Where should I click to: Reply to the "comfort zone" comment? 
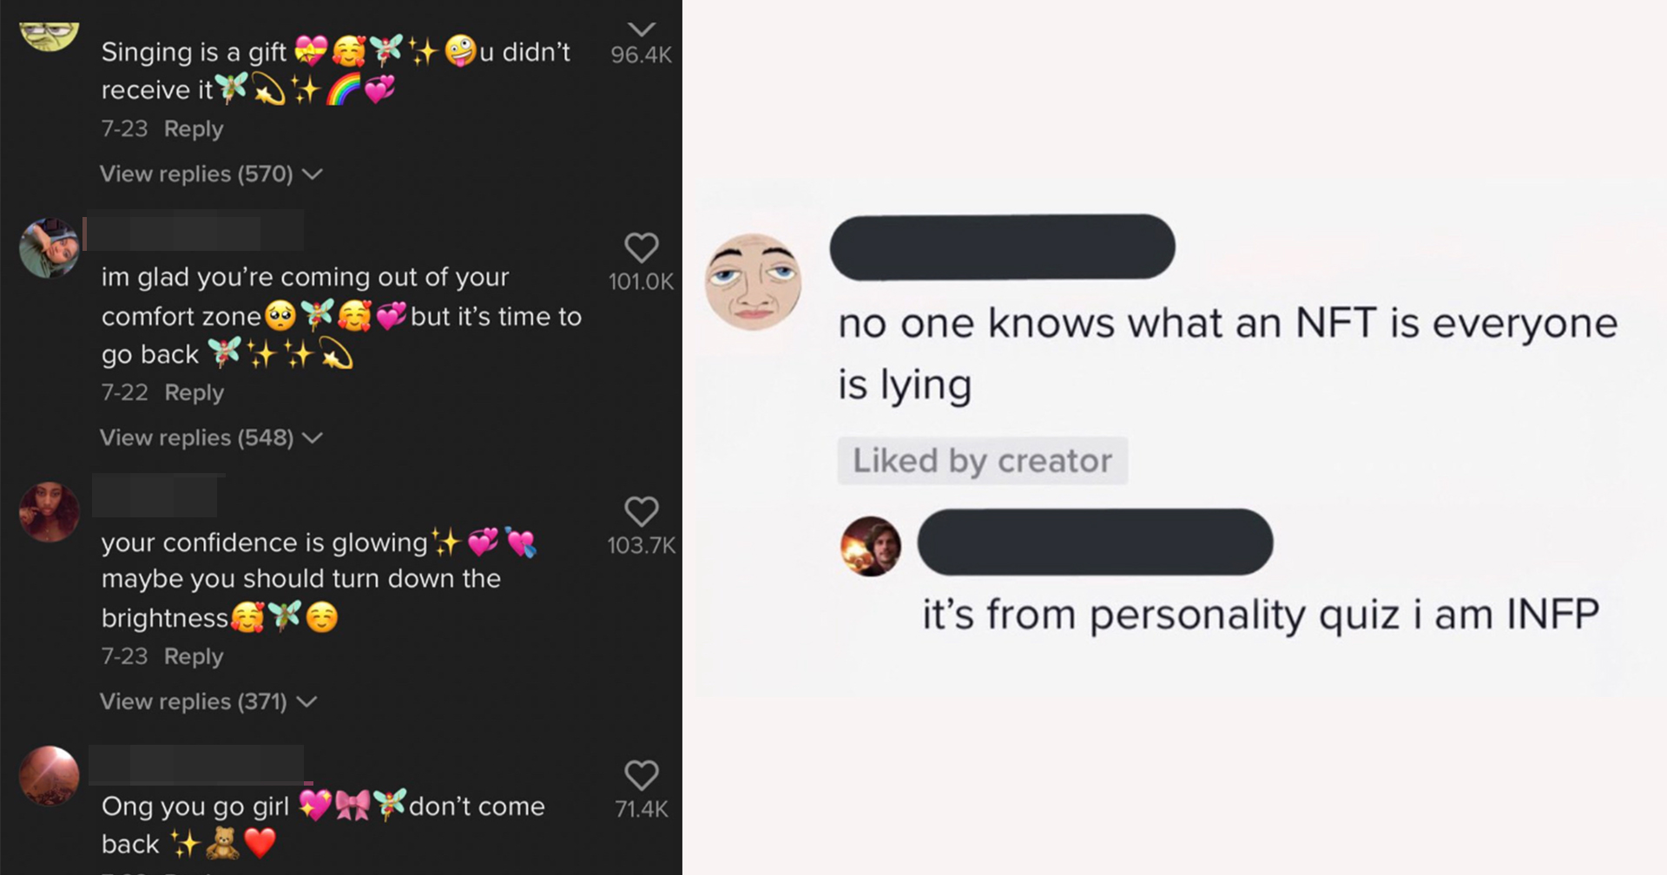point(194,392)
